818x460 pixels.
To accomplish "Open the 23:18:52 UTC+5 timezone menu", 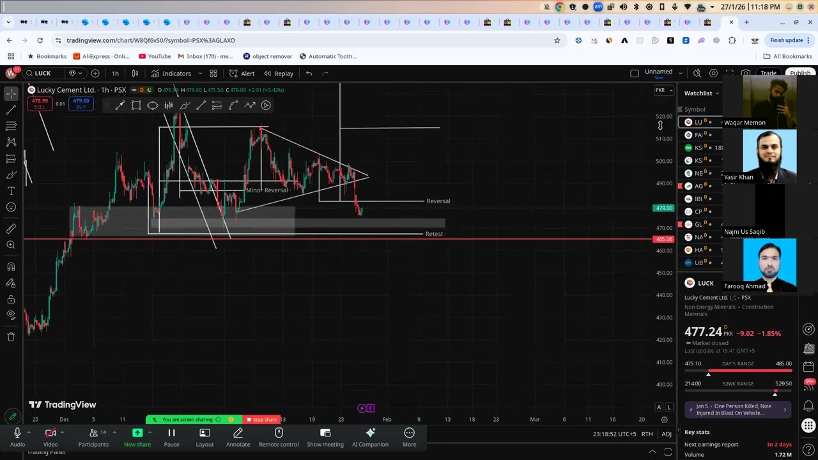I will [x=614, y=434].
